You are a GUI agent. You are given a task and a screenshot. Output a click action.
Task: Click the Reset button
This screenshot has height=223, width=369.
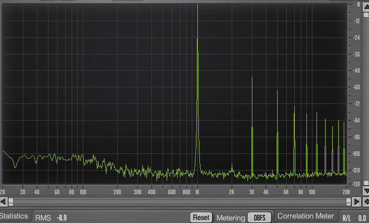201,217
